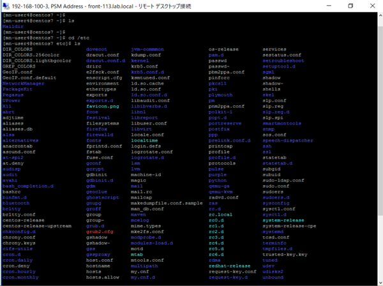Click the libibverbs.d directory entry
Image resolution: width=383 pixels, height=286 pixels.
[x=149, y=106]
